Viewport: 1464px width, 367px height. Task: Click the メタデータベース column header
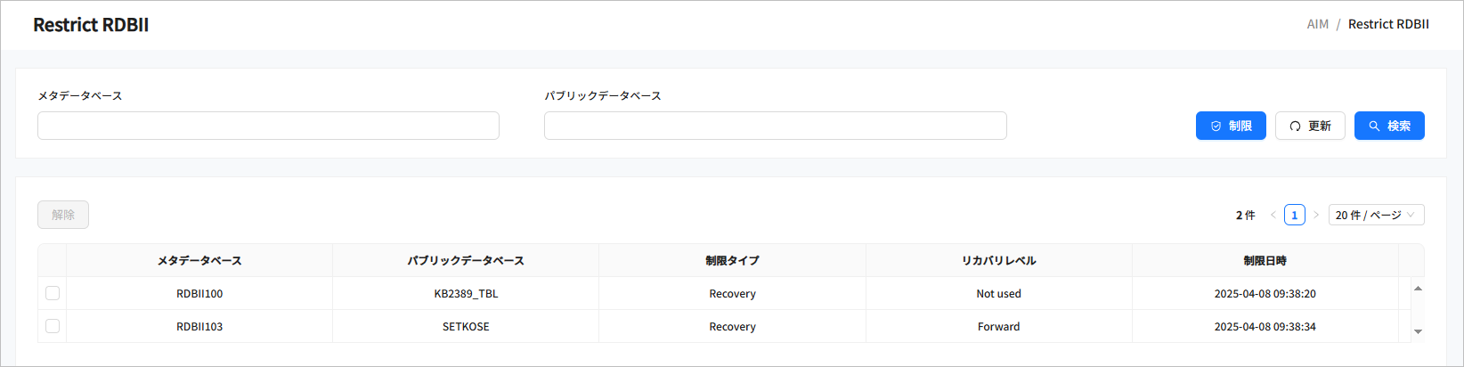[199, 261]
